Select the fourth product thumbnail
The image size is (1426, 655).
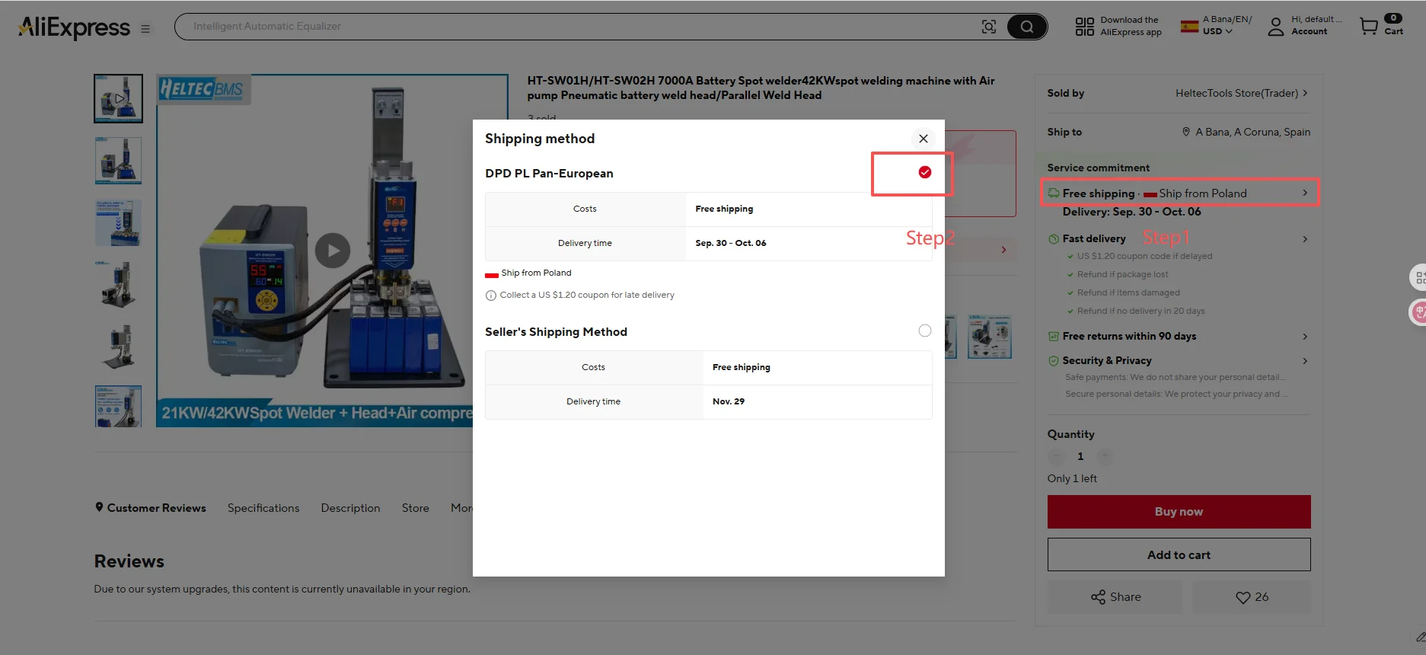(x=118, y=285)
